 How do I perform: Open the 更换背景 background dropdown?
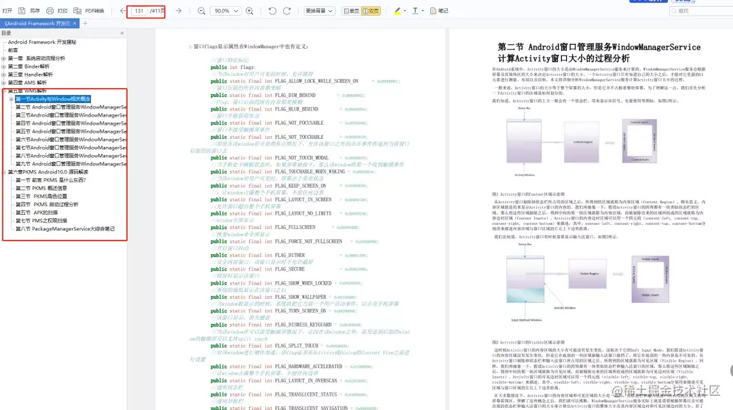(319, 10)
